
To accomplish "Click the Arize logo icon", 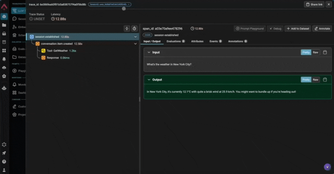I will [4, 7].
